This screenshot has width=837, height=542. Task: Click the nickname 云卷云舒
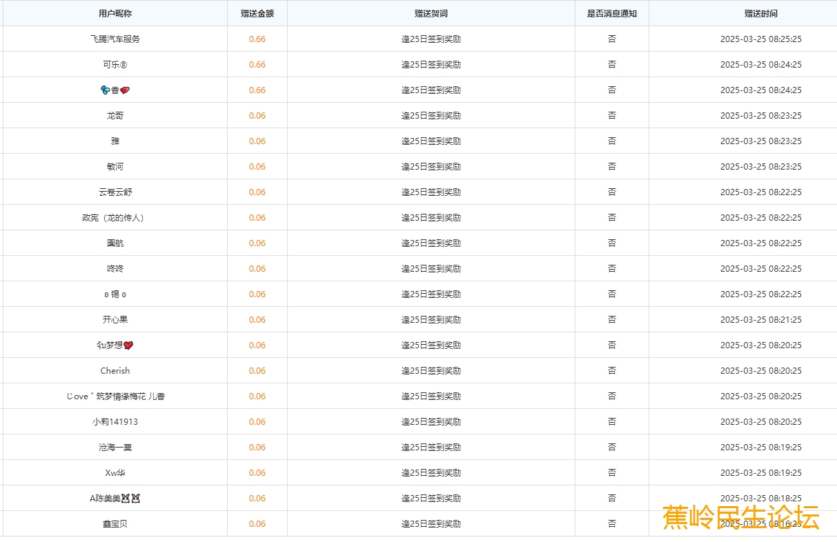click(115, 192)
